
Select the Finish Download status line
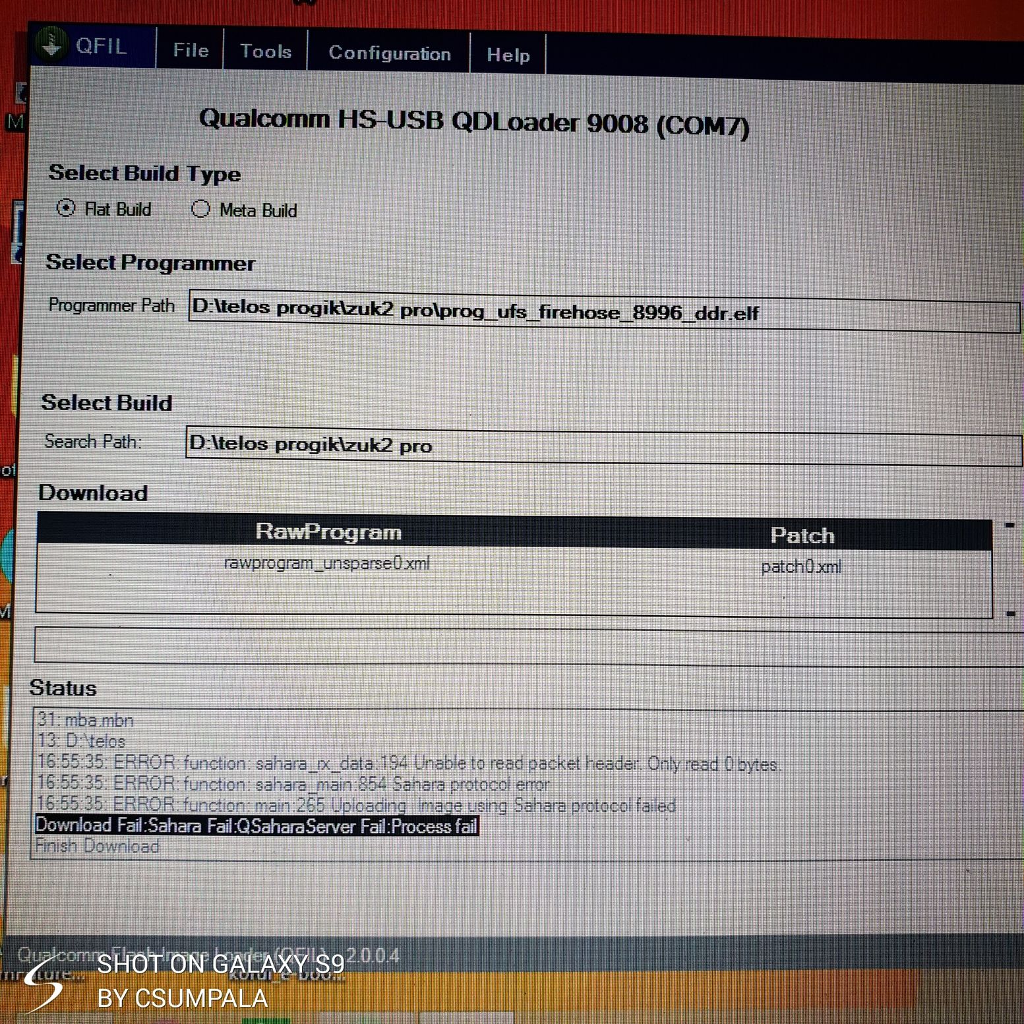98,846
